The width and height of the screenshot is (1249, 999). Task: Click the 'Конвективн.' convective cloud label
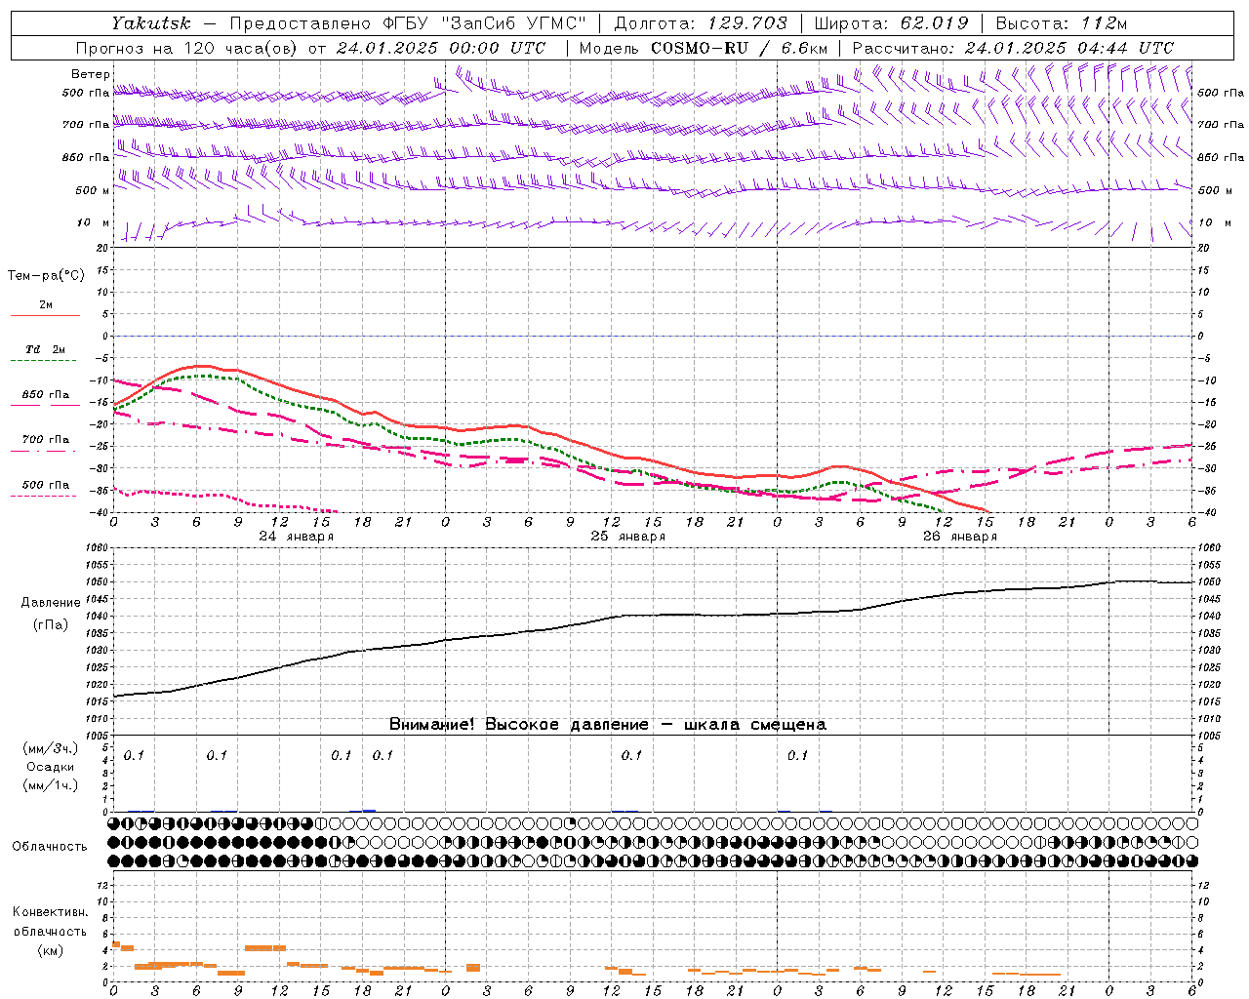tap(51, 912)
